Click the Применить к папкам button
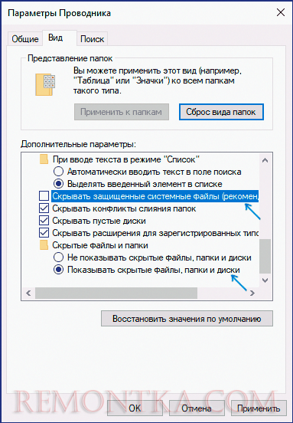The height and width of the screenshot is (423, 293). coord(122,112)
